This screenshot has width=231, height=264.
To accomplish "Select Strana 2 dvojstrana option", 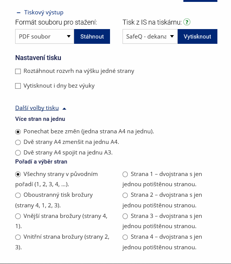I will (125, 195).
